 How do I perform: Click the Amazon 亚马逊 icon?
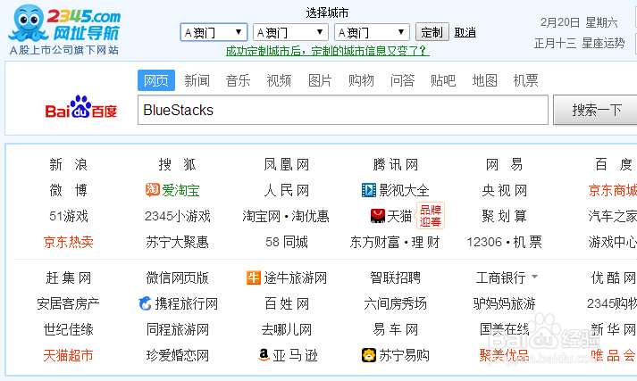pos(264,355)
